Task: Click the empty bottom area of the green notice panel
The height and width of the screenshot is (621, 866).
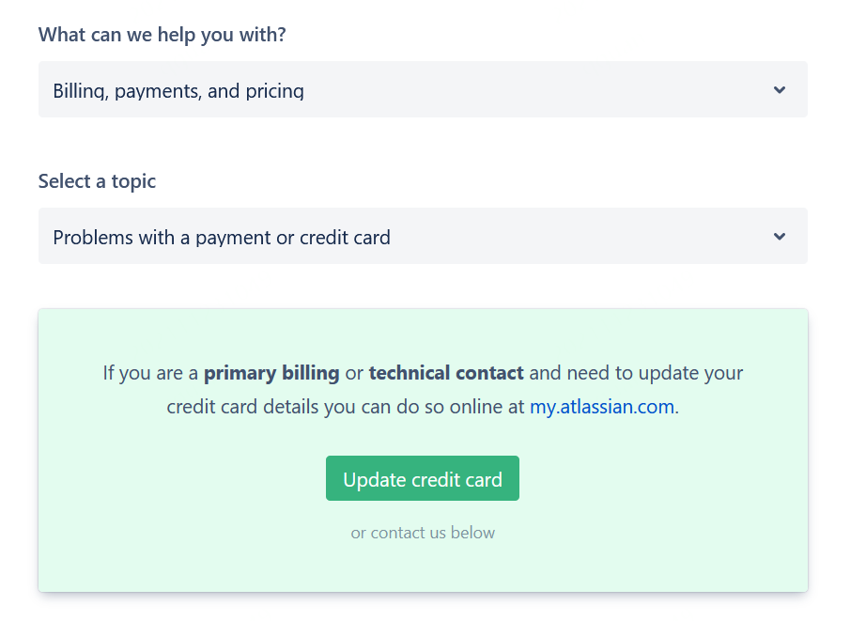Action: [423, 569]
